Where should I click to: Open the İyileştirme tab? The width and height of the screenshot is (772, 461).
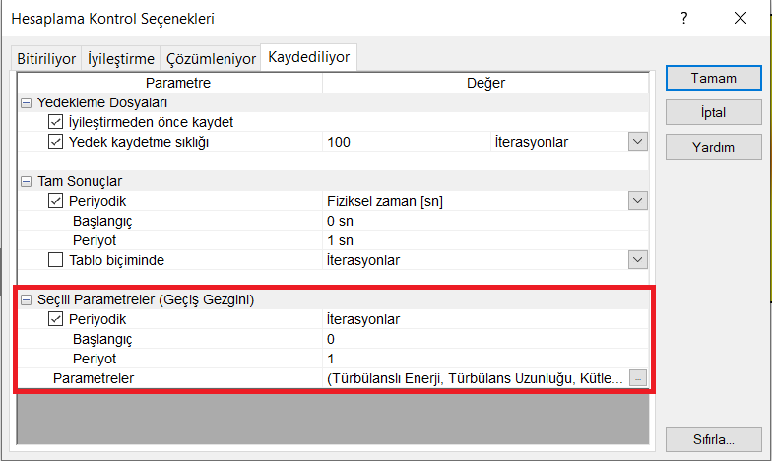coord(122,59)
